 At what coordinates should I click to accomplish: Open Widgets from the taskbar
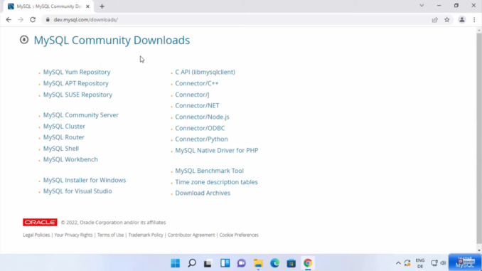point(225,263)
